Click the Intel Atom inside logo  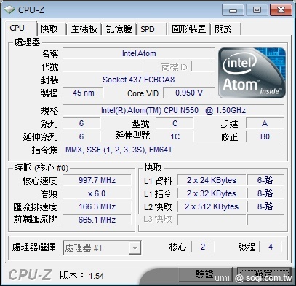pyautogui.click(x=252, y=73)
